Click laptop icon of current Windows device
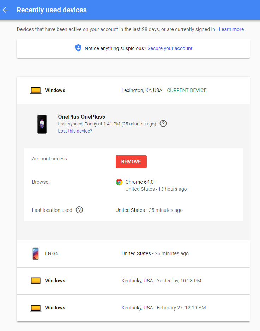Image resolution: width=260 pixels, height=331 pixels. (36, 91)
